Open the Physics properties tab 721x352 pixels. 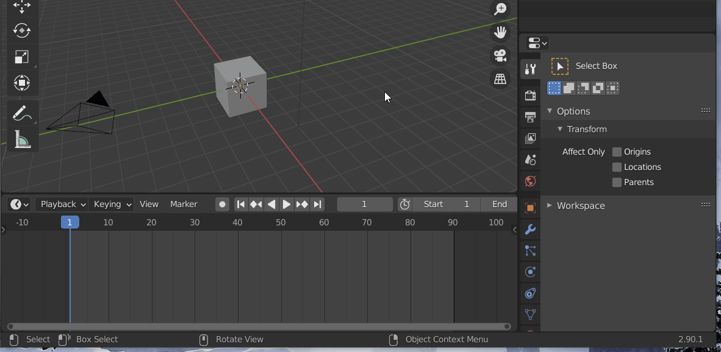[x=530, y=272]
